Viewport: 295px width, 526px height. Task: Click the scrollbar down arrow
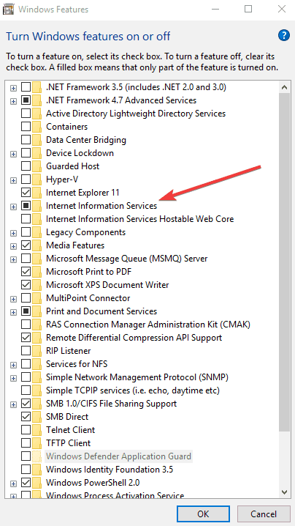point(284,492)
